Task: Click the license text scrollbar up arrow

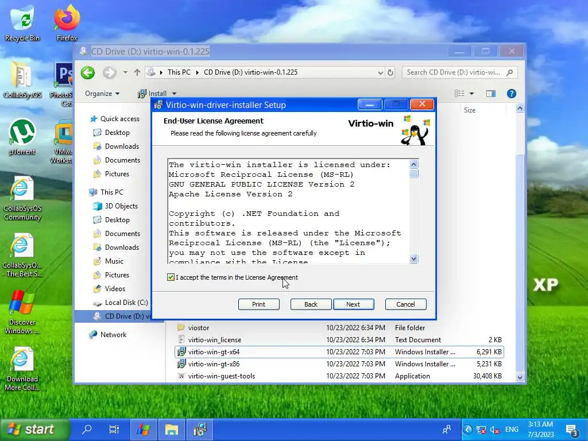Action: (413, 164)
